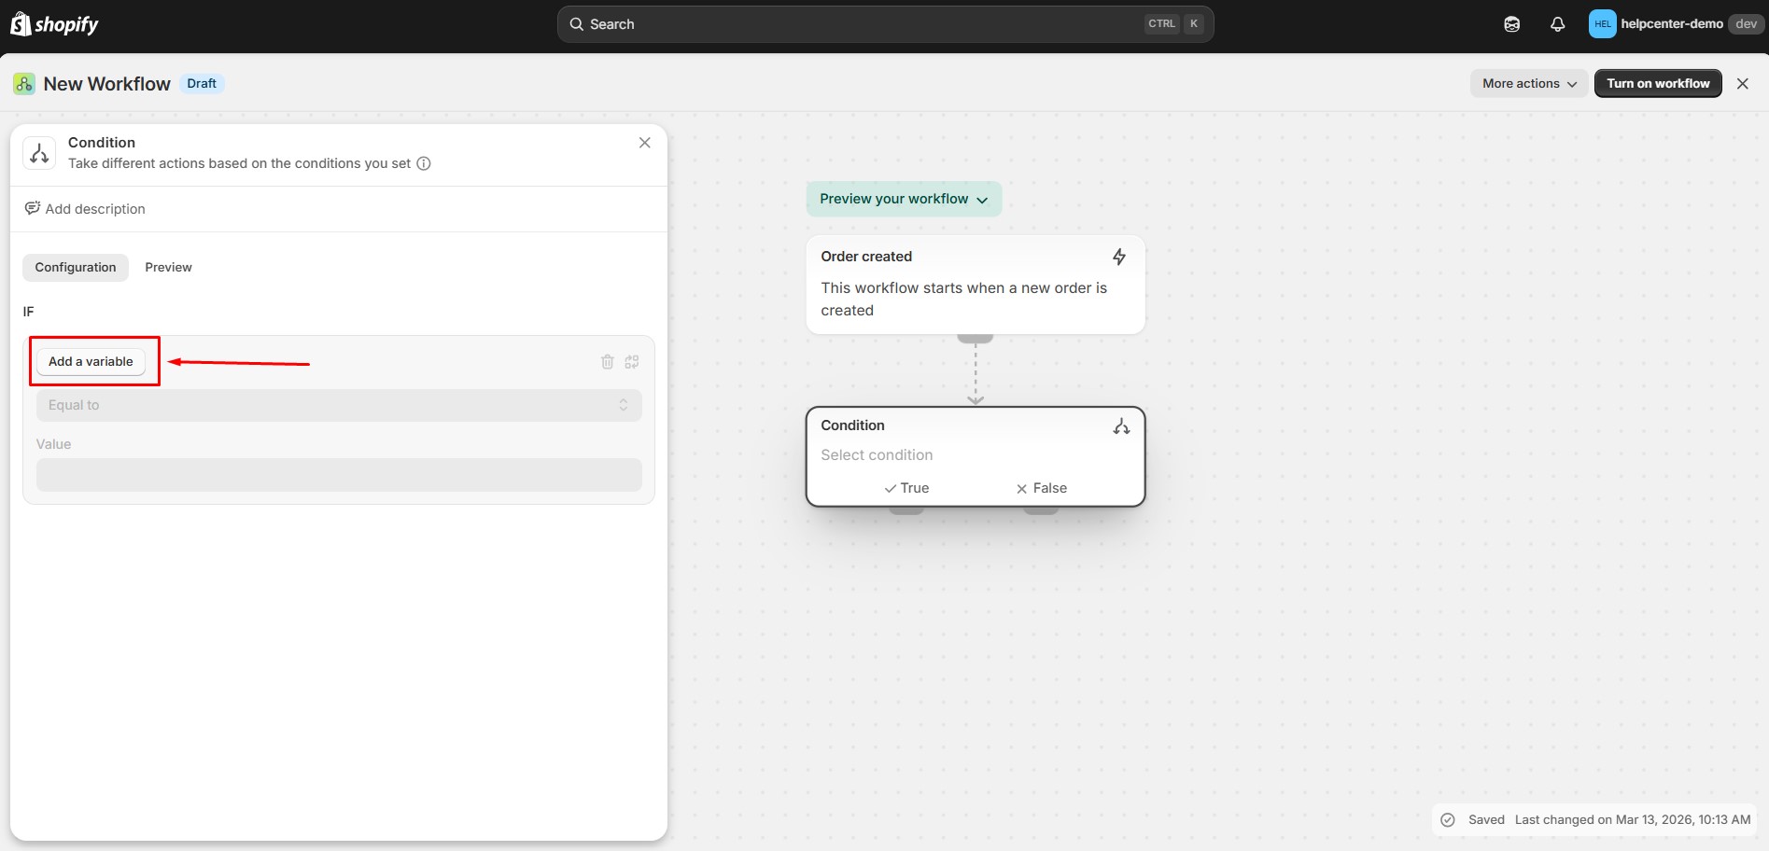Click info icon next to condition description
The width and height of the screenshot is (1769, 851).
(424, 163)
